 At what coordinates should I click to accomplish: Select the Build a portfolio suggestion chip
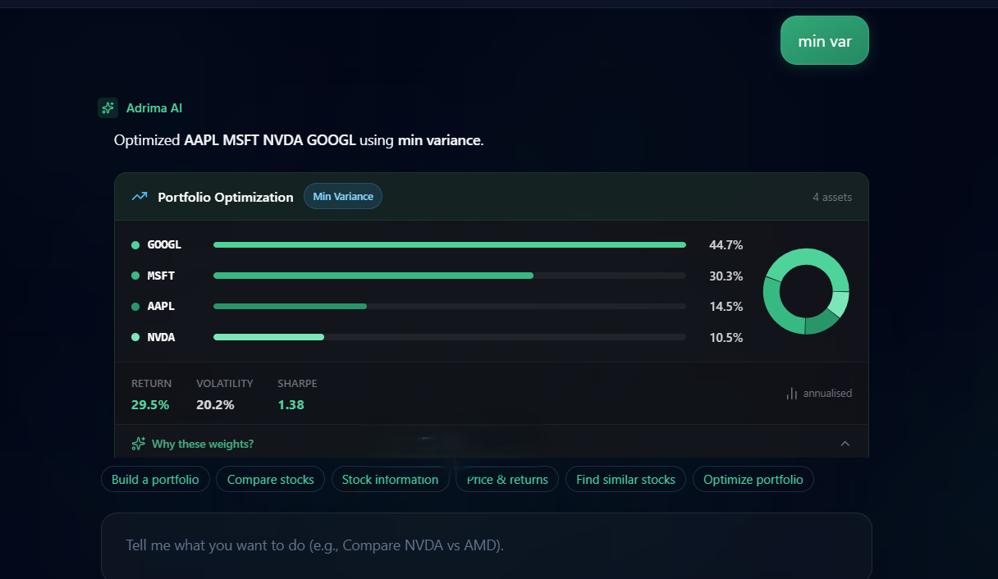[155, 479]
